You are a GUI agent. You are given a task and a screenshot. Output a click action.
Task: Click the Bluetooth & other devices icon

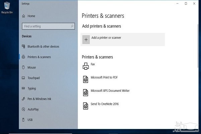(23, 47)
